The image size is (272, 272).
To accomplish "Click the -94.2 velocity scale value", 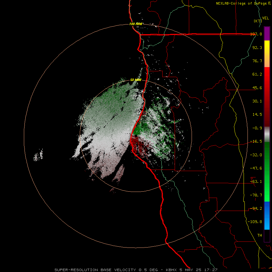I will [x=256, y=209].
